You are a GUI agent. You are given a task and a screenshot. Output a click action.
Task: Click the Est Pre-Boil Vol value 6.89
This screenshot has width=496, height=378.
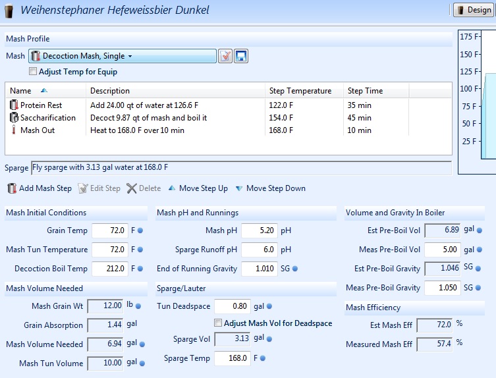coord(443,230)
